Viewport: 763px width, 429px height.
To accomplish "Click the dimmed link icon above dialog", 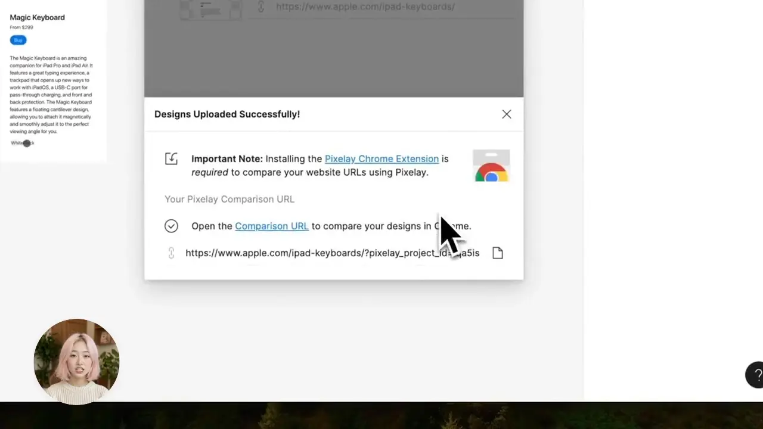I will [261, 7].
